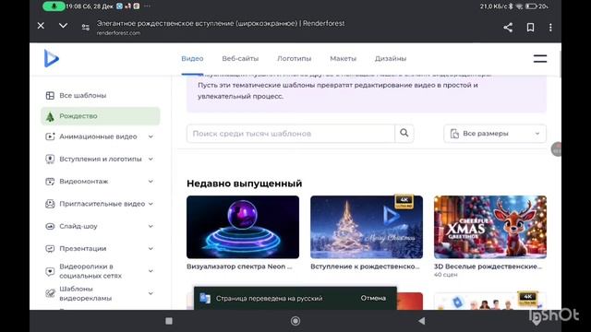Open the Видеомонтаж category label
This screenshot has height=332, width=591.
84,182
